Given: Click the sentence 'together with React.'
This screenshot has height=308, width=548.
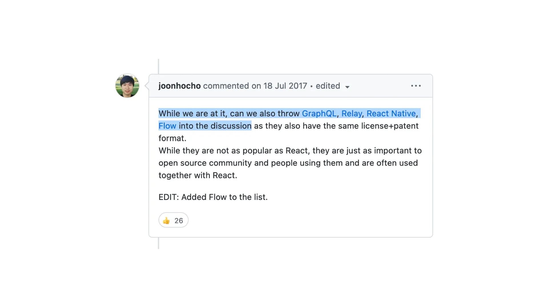Looking at the screenshot, I should point(198,175).
